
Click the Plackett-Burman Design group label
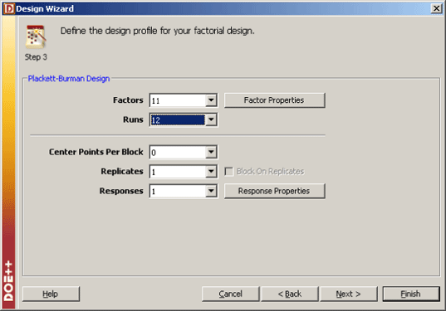(69, 79)
